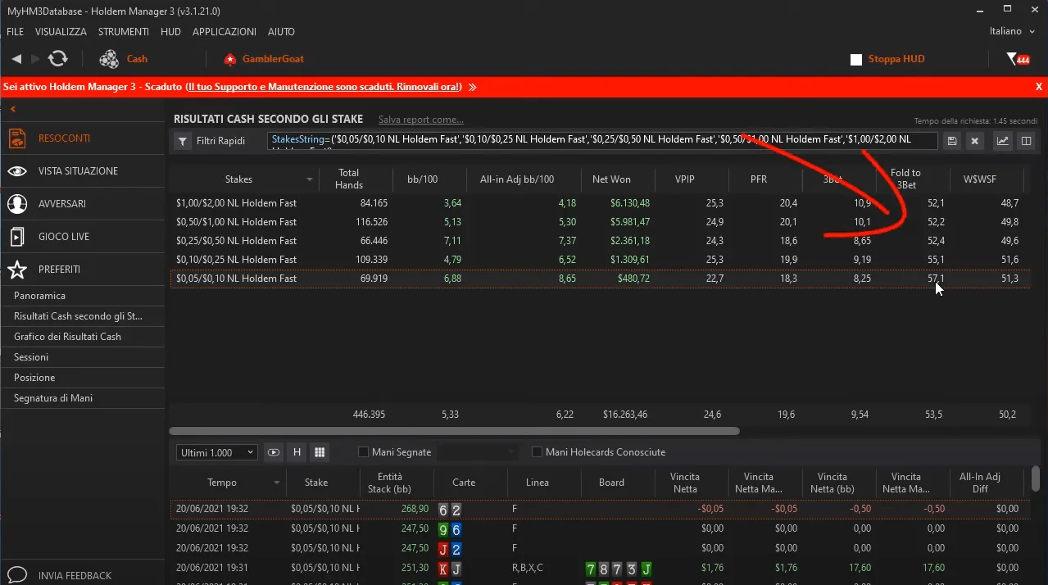
Task: Click the grid view icon above the hands list
Action: pyautogui.click(x=320, y=452)
